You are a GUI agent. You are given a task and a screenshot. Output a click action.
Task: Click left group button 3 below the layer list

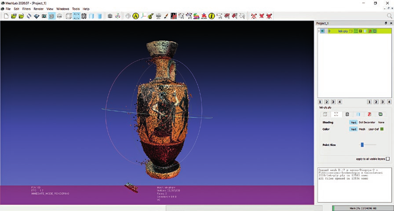click(x=333, y=102)
